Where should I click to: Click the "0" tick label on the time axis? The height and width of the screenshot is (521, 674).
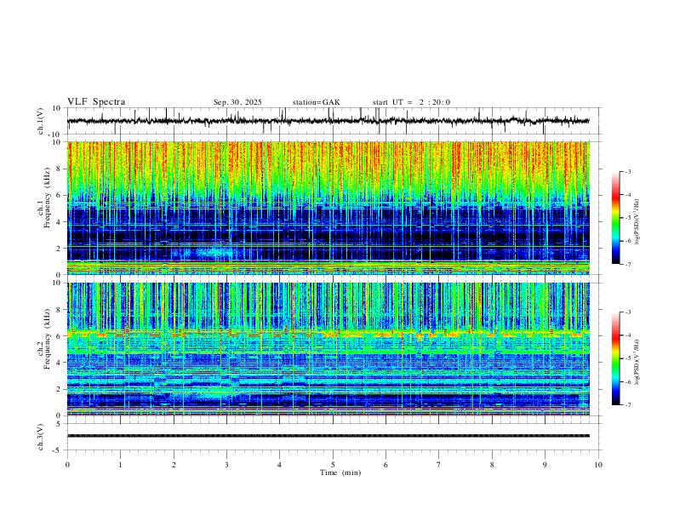[x=67, y=465]
